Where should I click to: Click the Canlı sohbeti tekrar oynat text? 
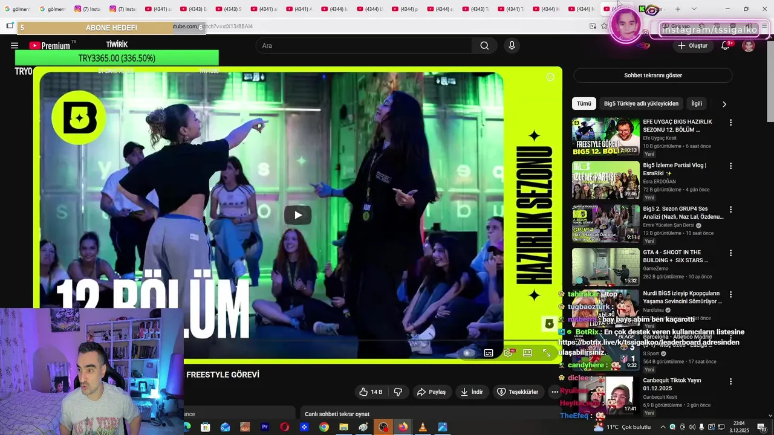[337, 414]
